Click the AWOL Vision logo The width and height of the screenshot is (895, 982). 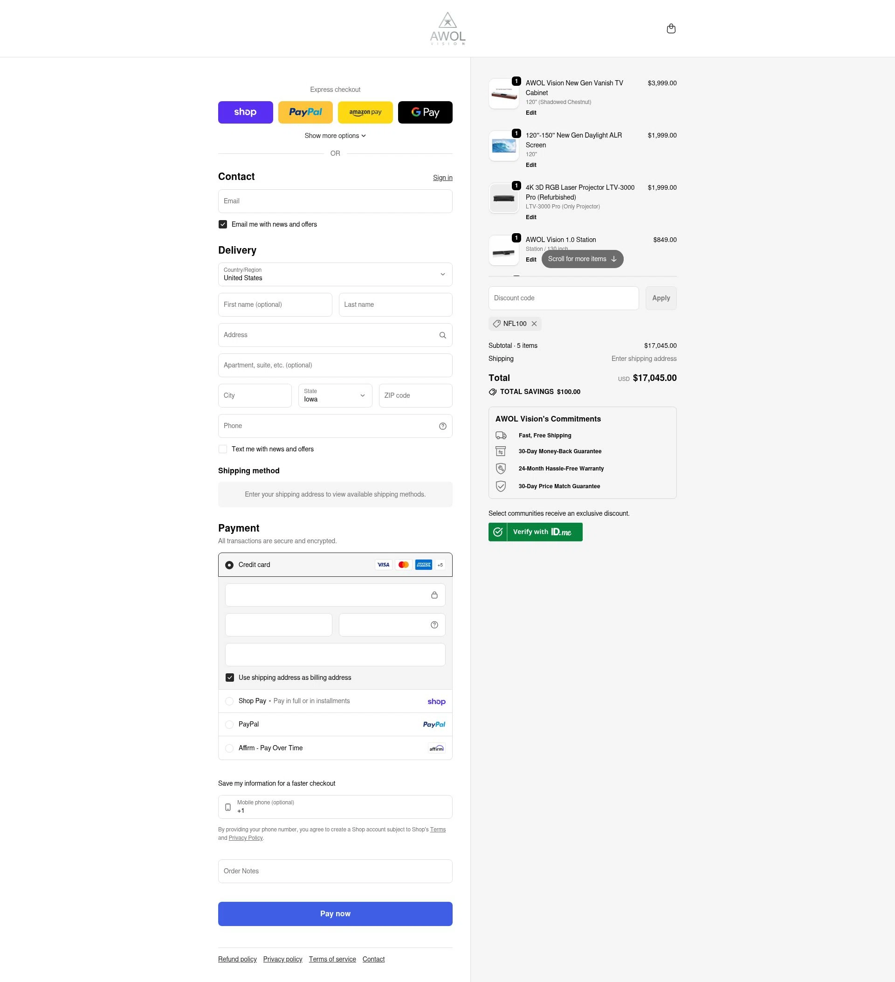click(447, 29)
